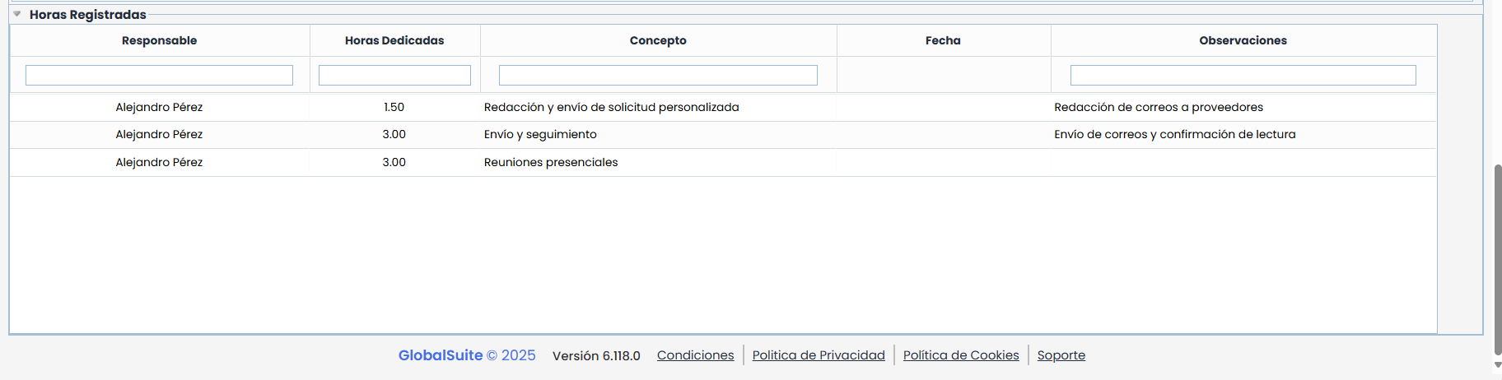Open the Condiciones link
The height and width of the screenshot is (380, 1502).
pos(695,355)
